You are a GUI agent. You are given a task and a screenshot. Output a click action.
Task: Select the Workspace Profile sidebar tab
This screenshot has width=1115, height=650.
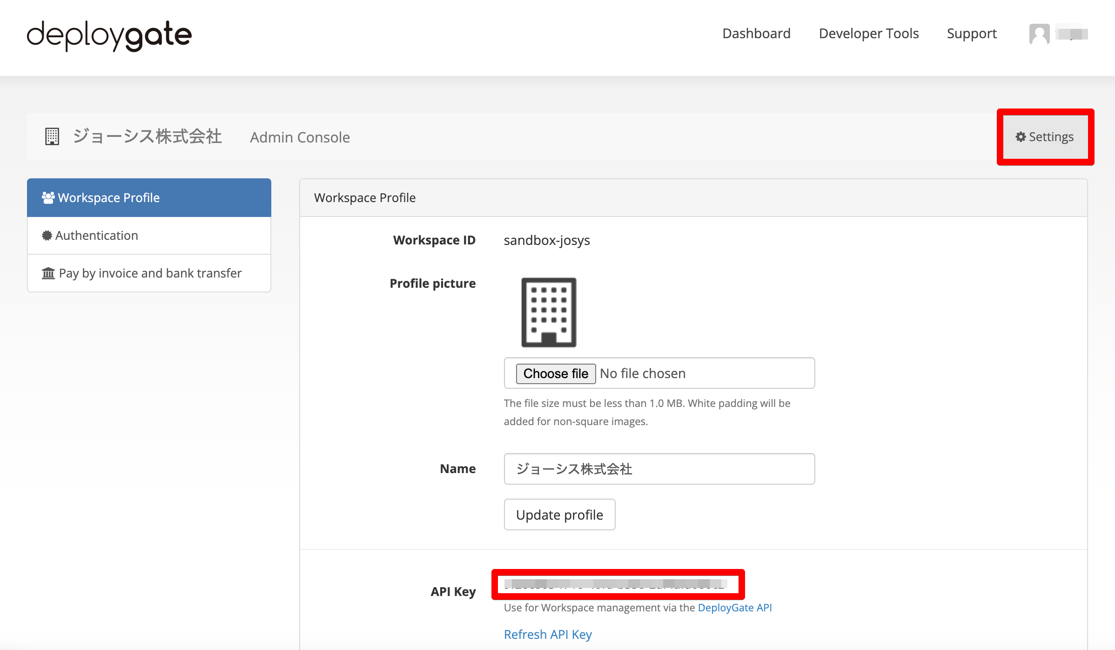pos(149,198)
